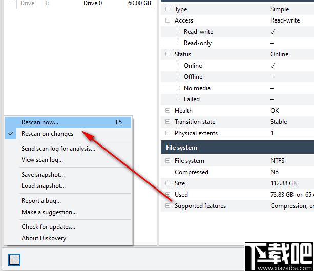Click Load snapshot menu item
The height and width of the screenshot is (271, 314).
[x=68, y=186]
